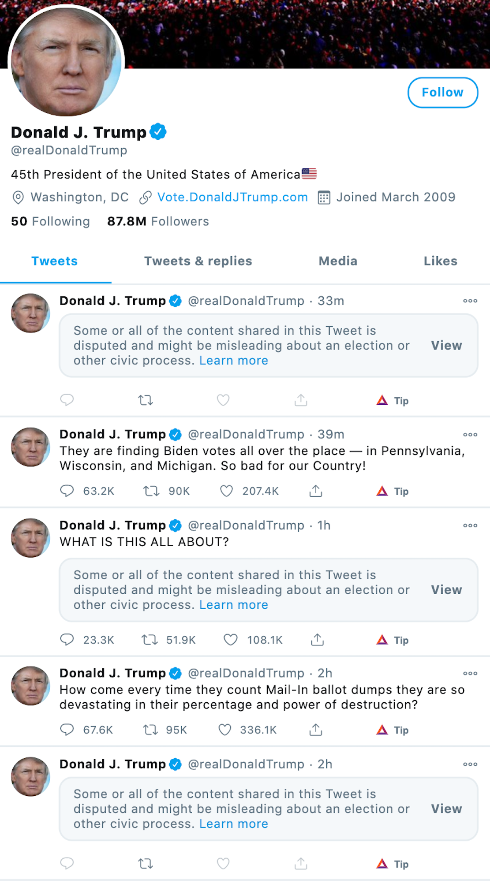
Task: Retweet the Mail-In ballot dumps tweet
Action: coord(150,730)
